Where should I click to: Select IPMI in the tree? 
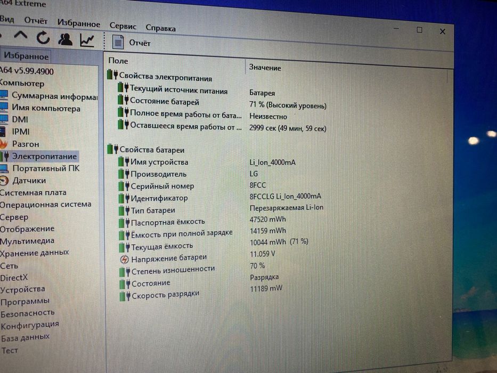click(x=21, y=132)
